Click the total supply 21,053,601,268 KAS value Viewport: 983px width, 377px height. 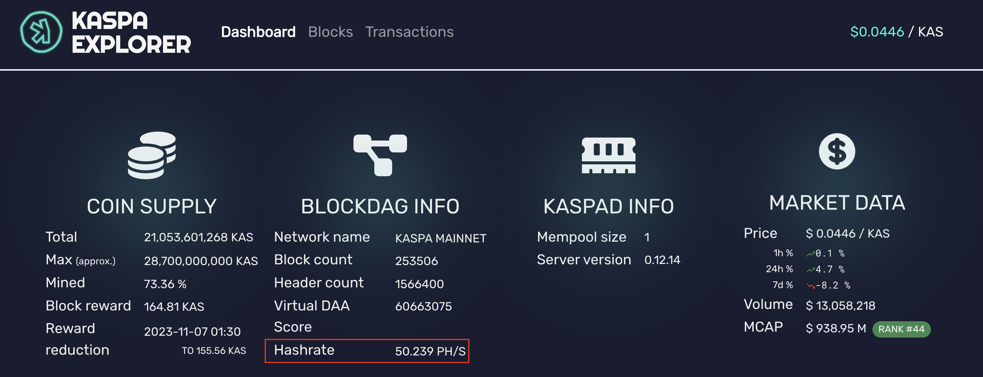click(198, 238)
